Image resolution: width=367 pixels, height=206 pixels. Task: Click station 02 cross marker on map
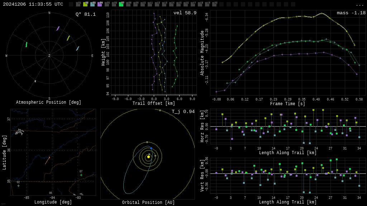[x=18, y=186]
